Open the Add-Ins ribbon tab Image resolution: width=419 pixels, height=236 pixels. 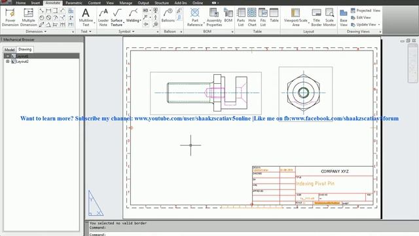pyautogui.click(x=181, y=3)
